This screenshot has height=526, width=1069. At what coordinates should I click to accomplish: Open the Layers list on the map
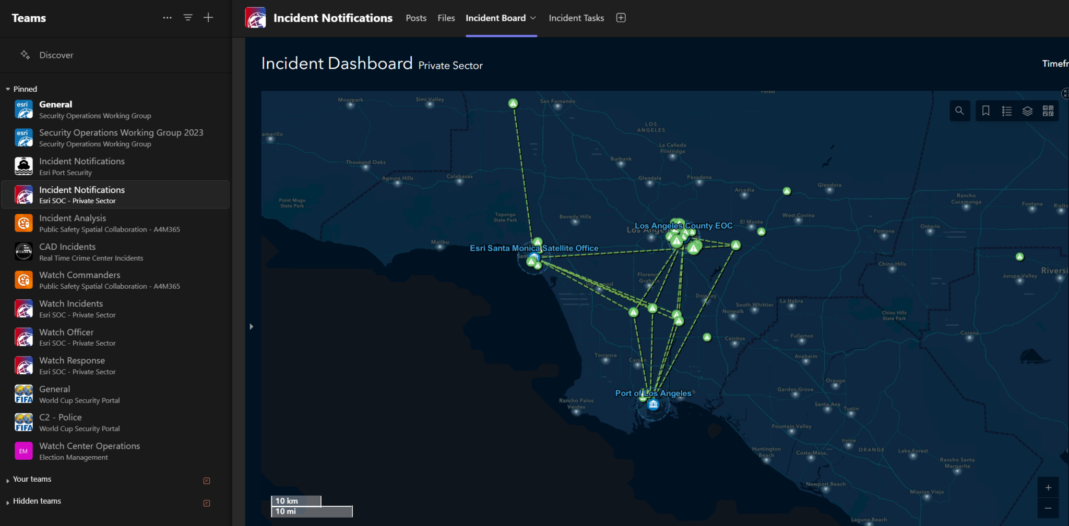(1028, 111)
